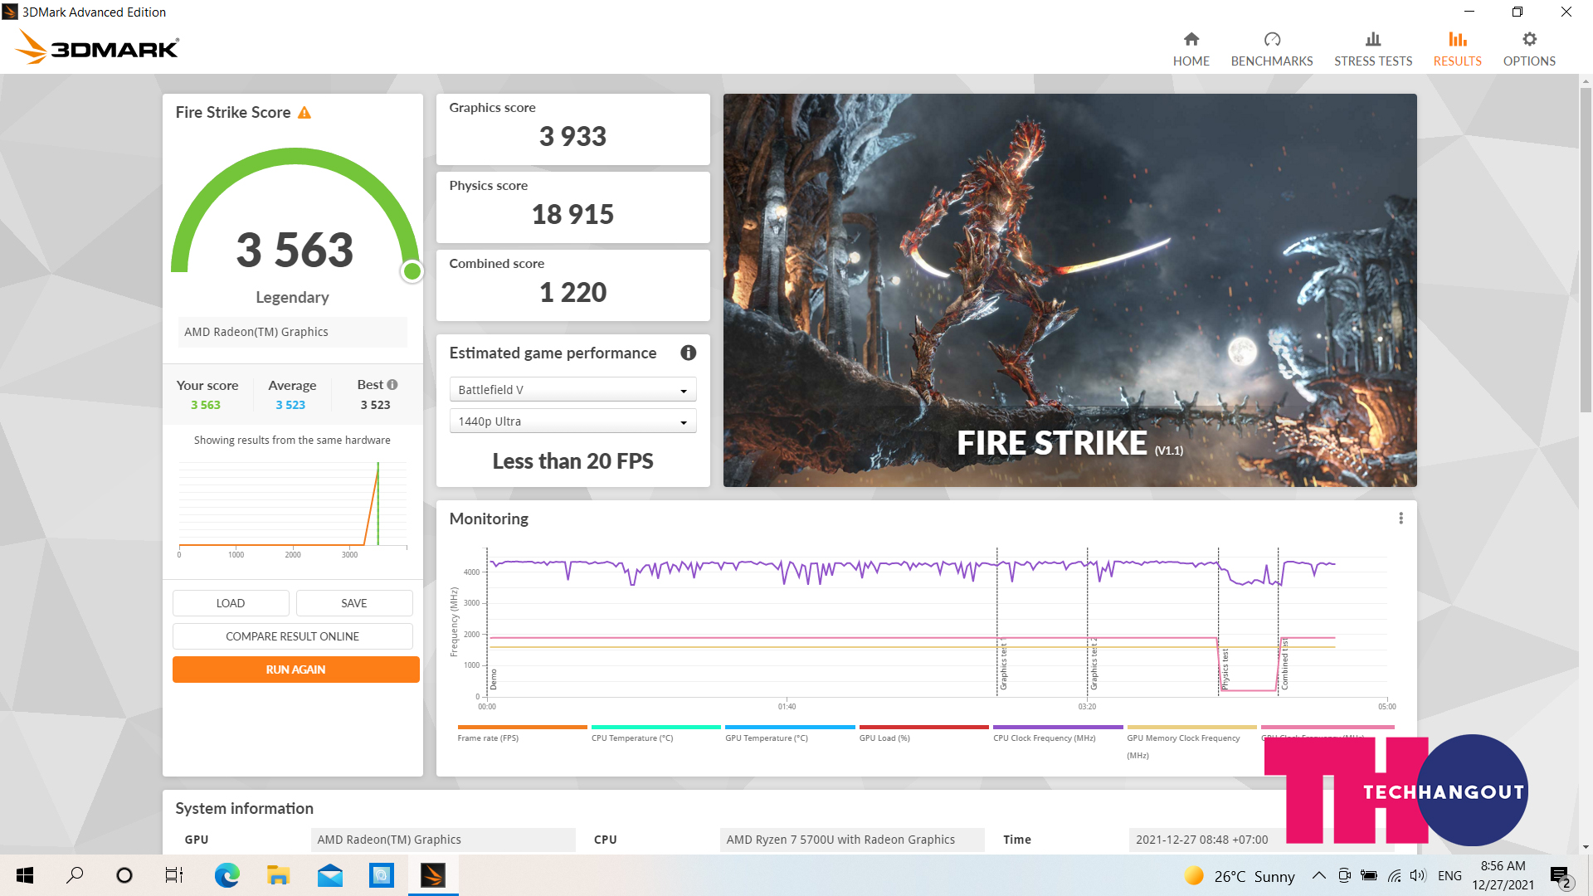Image resolution: width=1593 pixels, height=896 pixels.
Task: Launch Microsoft Edge from taskbar
Action: [227, 875]
